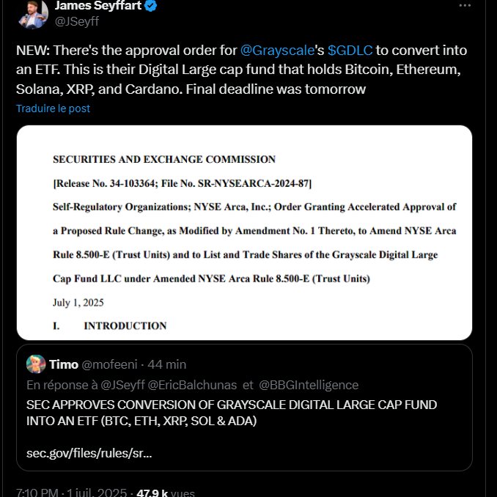This screenshot has height=497, width=497.
Task: Open Timo's round avatar in quoted post
Action: coord(36,364)
